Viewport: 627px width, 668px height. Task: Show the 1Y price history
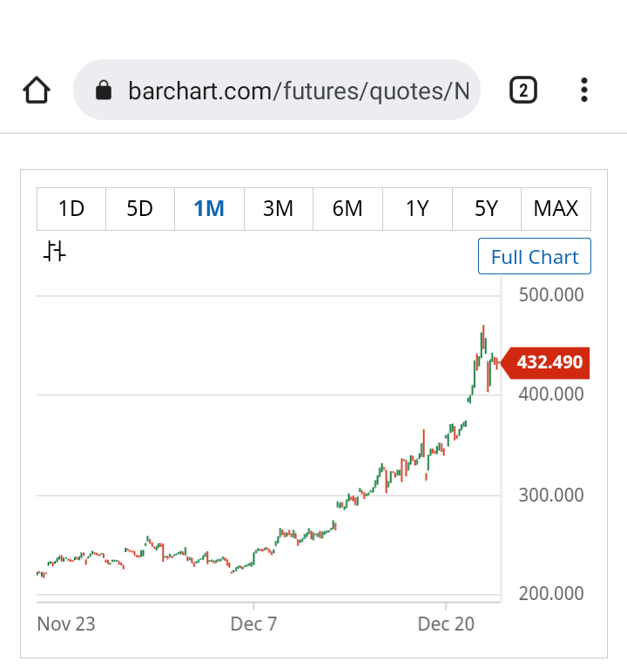click(417, 209)
